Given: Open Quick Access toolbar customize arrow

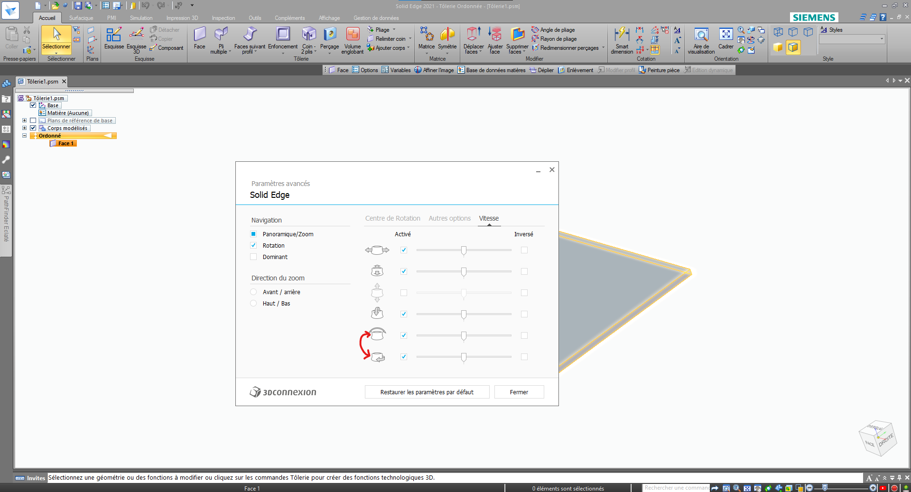Looking at the screenshot, I should (x=192, y=5).
